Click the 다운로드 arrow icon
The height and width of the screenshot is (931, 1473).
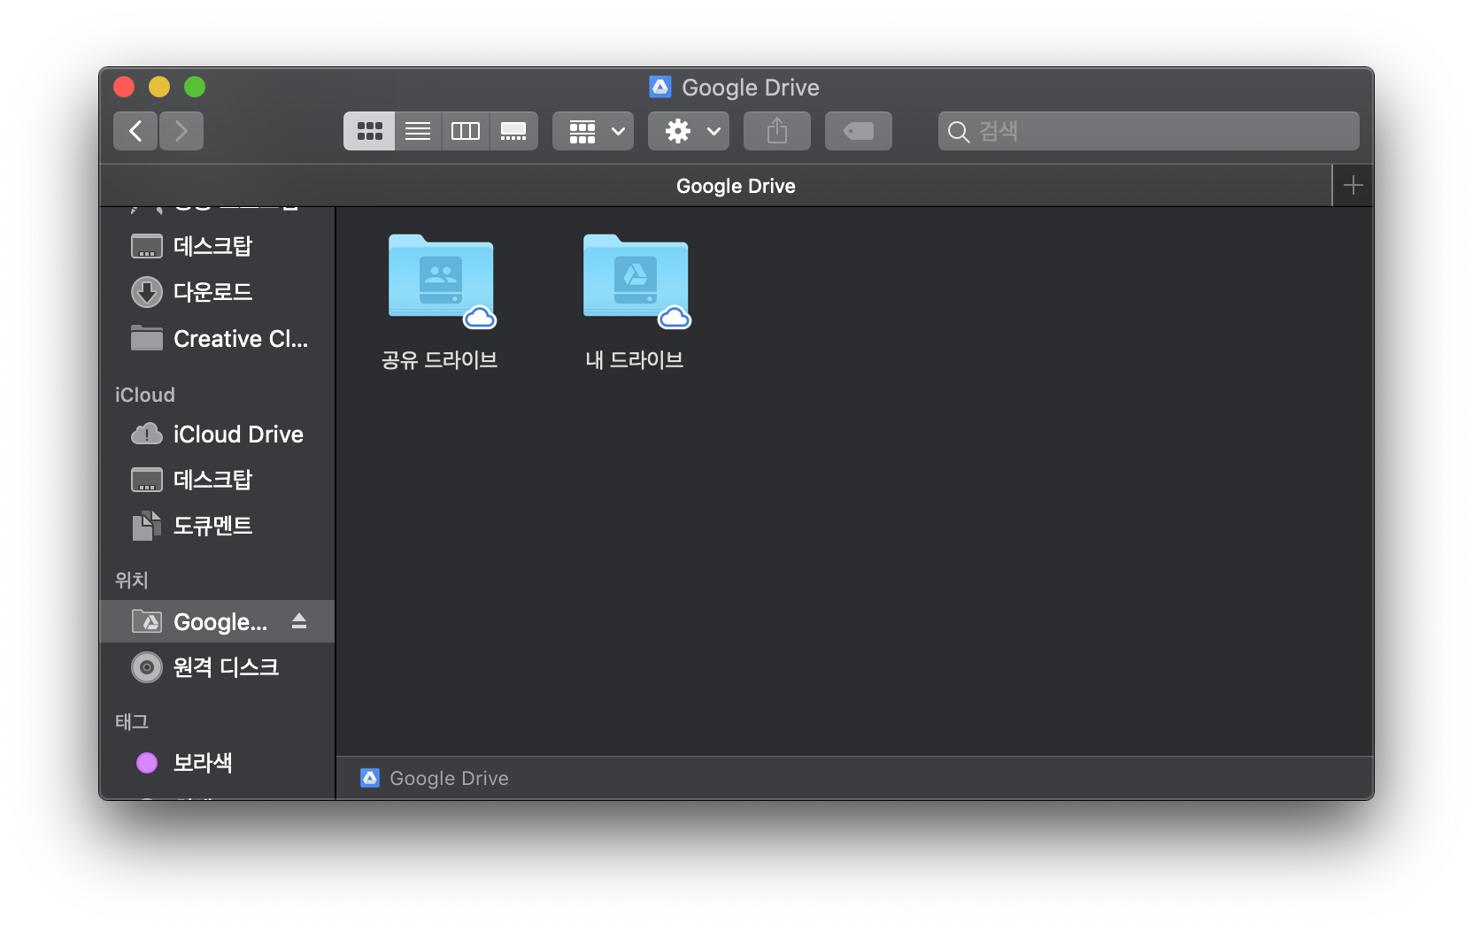click(x=147, y=292)
